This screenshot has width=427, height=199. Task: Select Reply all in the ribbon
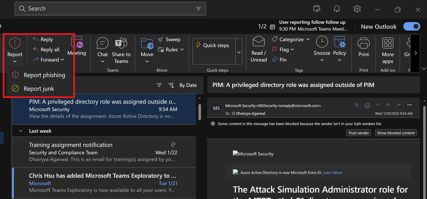pos(46,50)
